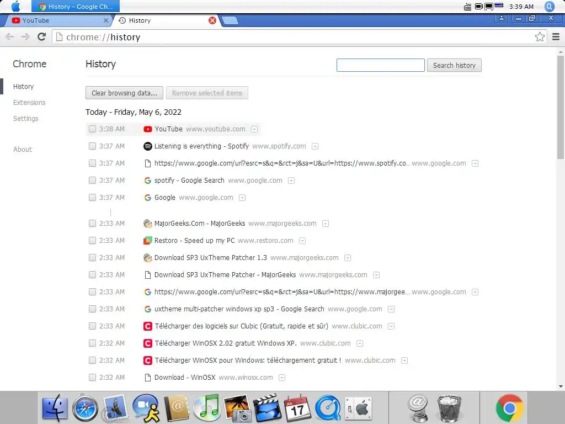This screenshot has width=565, height=424.
Task: Click the Search history button
Action: point(454,65)
